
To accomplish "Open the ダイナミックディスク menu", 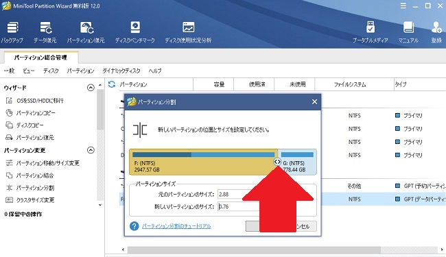I will (x=121, y=71).
